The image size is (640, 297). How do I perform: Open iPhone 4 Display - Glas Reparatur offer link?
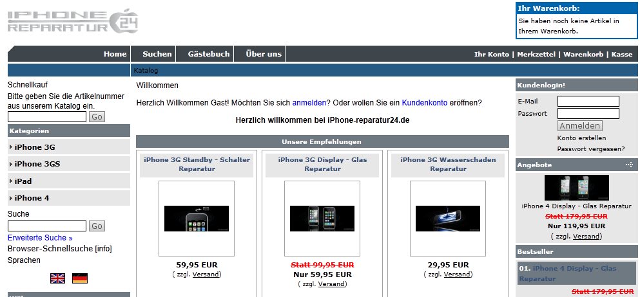(x=577, y=206)
